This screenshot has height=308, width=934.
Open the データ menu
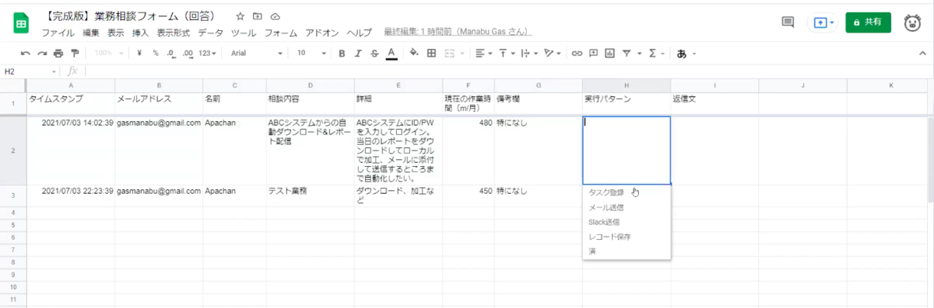210,33
